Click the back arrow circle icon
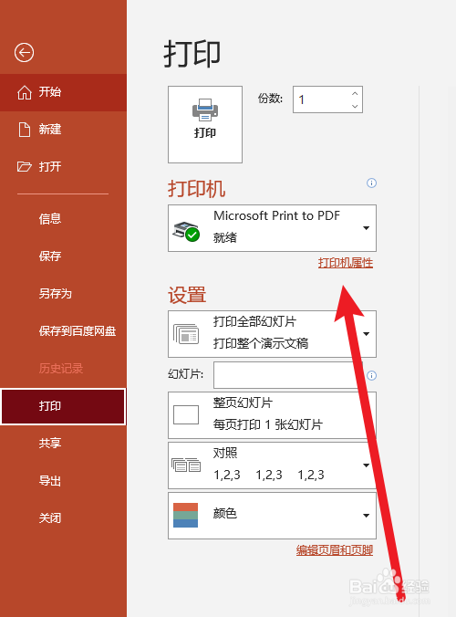Image resolution: width=456 pixels, height=617 pixels. pyautogui.click(x=24, y=52)
